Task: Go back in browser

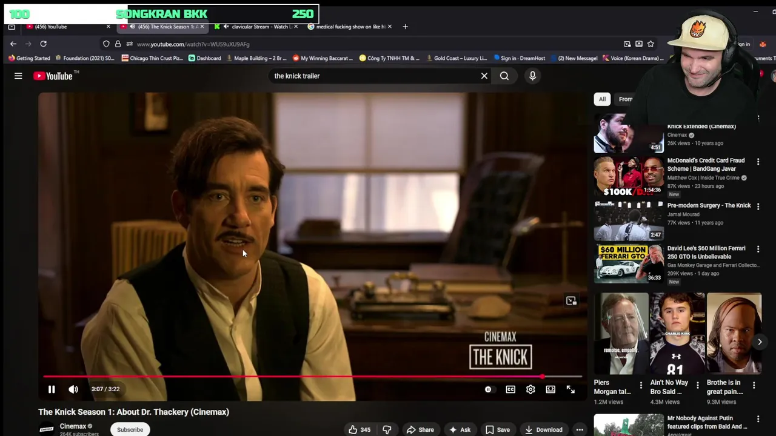Action: click(13, 44)
